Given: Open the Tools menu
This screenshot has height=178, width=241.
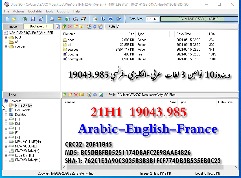Looking at the screenshot, I should 49,11.
